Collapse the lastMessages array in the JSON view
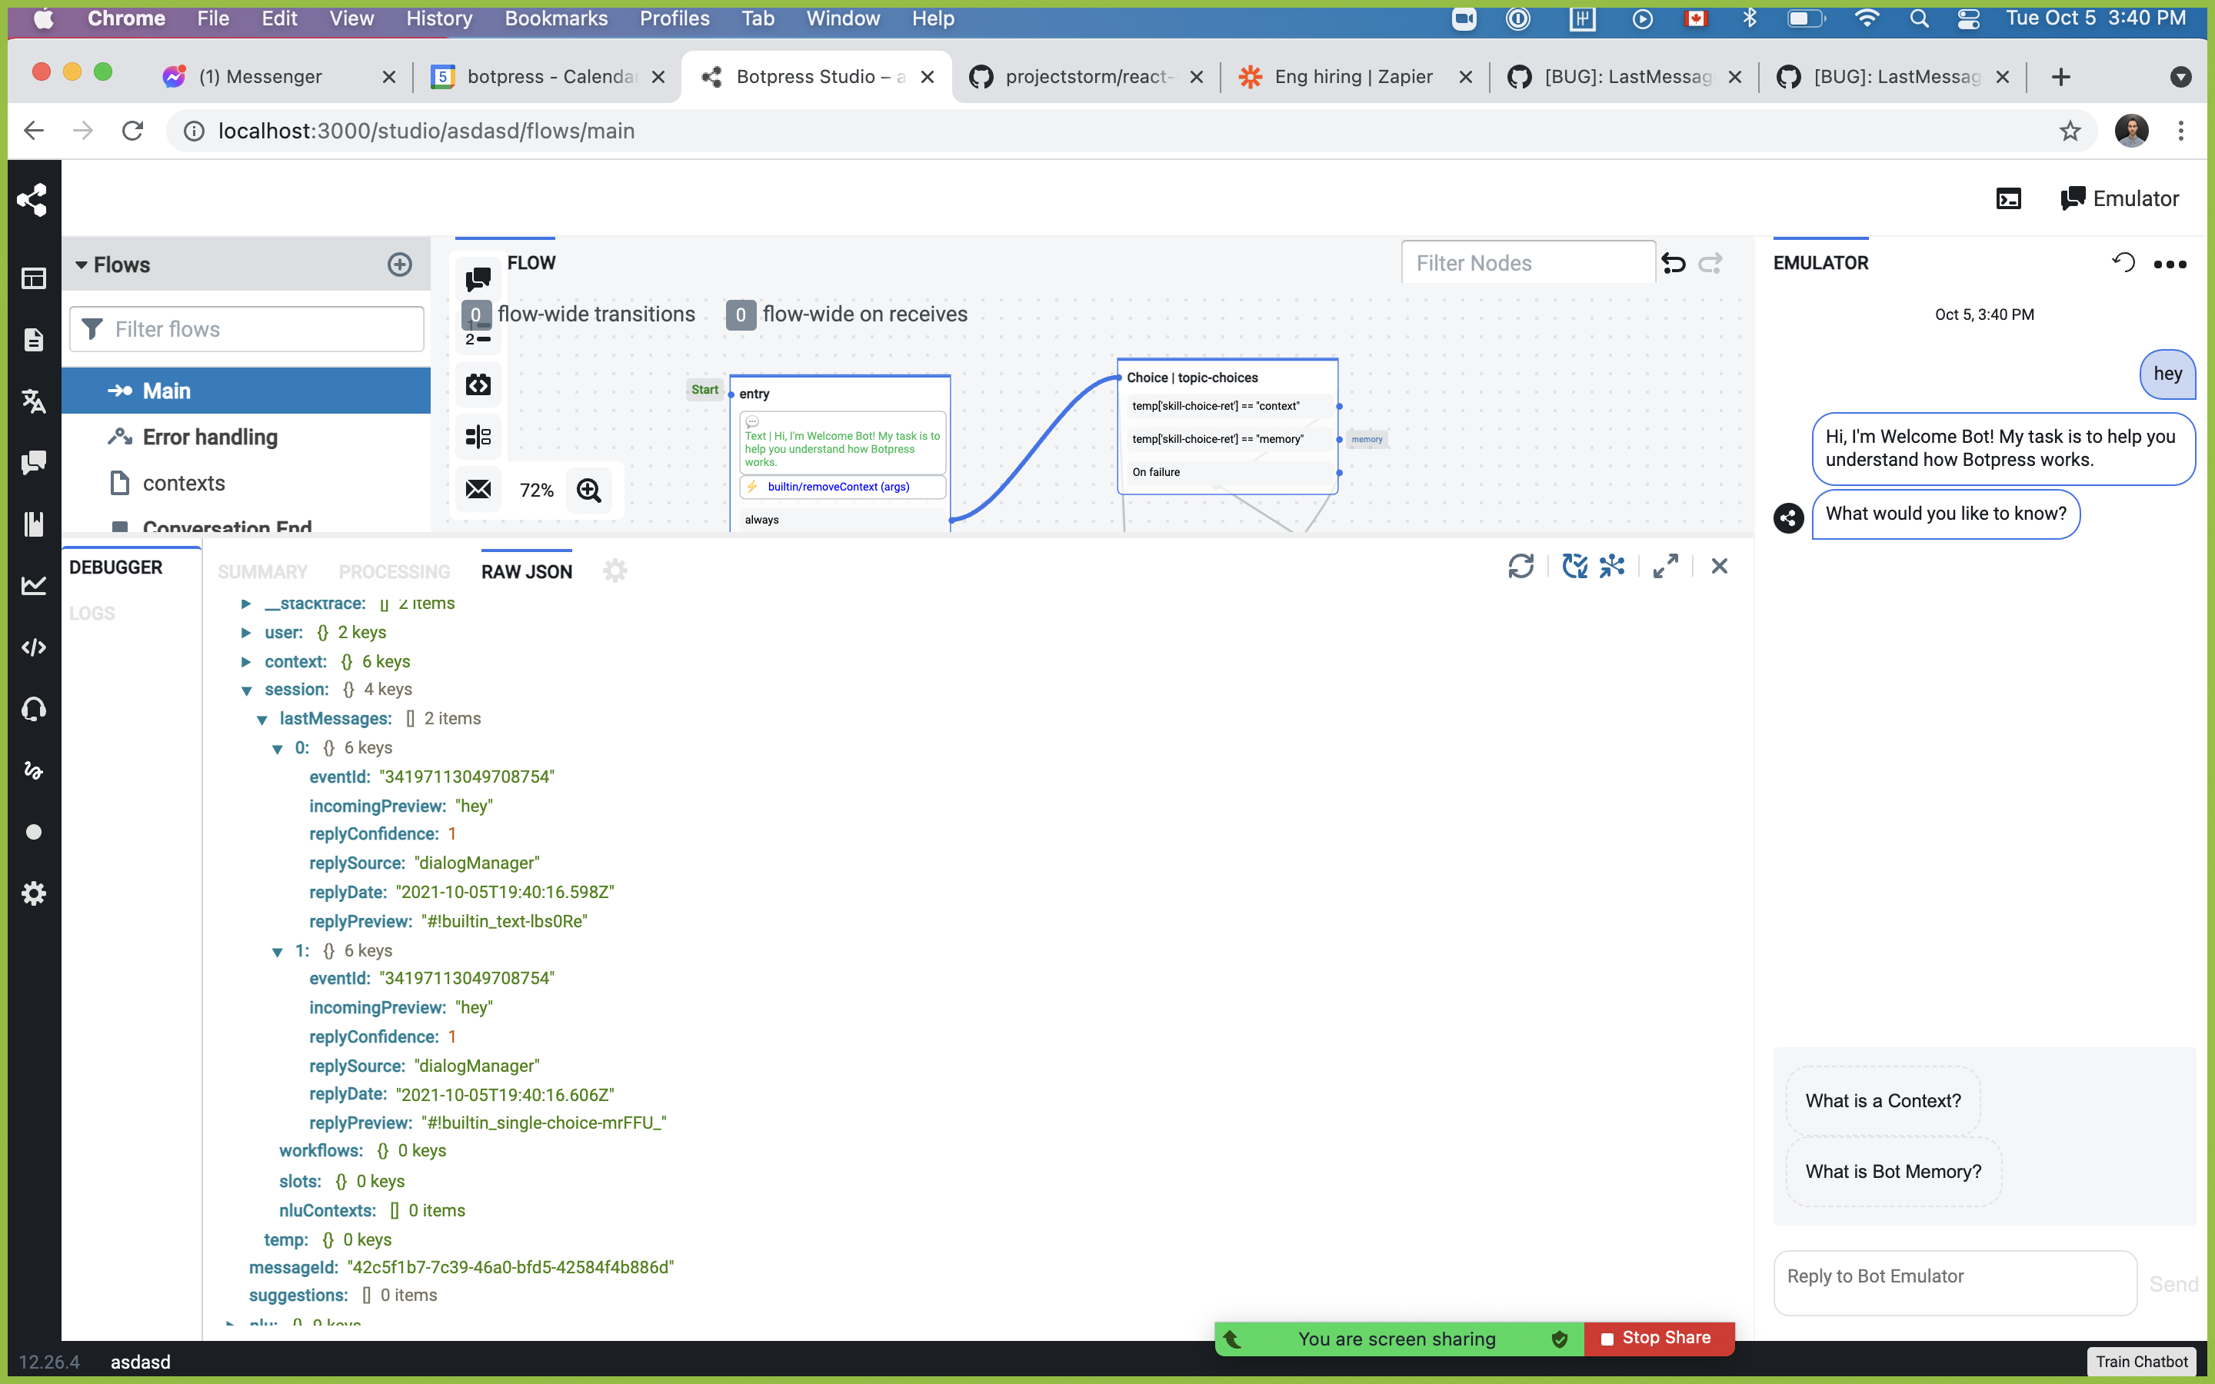 click(x=264, y=720)
